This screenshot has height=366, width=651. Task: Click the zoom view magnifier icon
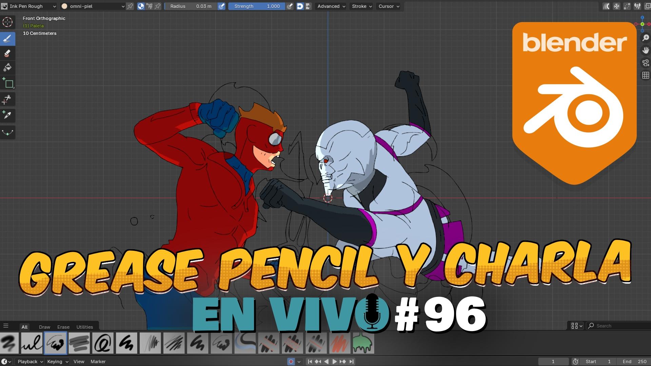tap(646, 38)
